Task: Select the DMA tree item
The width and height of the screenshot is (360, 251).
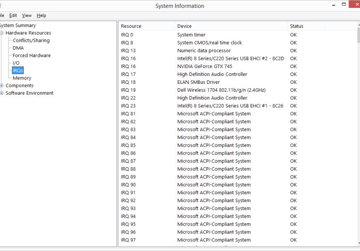Action: point(18,48)
